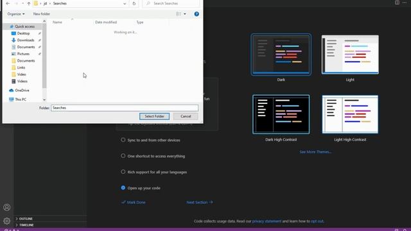
Task: Click jd in the address path
Action: pos(45,3)
